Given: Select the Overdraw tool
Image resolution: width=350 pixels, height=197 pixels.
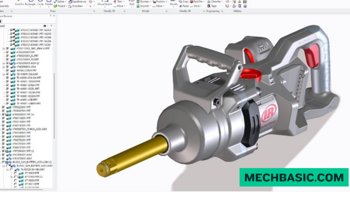Looking at the screenshot, I should click(x=76, y=6).
